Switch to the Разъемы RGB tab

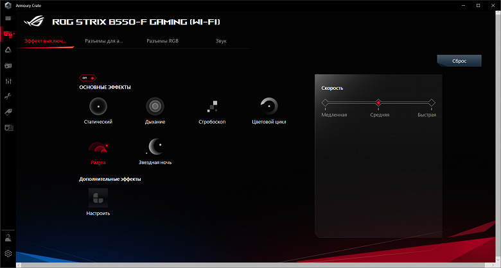(163, 41)
